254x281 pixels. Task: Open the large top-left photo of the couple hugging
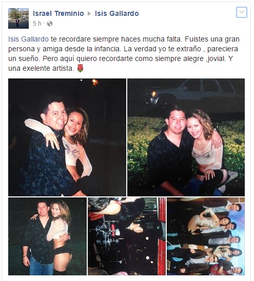pos(67,137)
